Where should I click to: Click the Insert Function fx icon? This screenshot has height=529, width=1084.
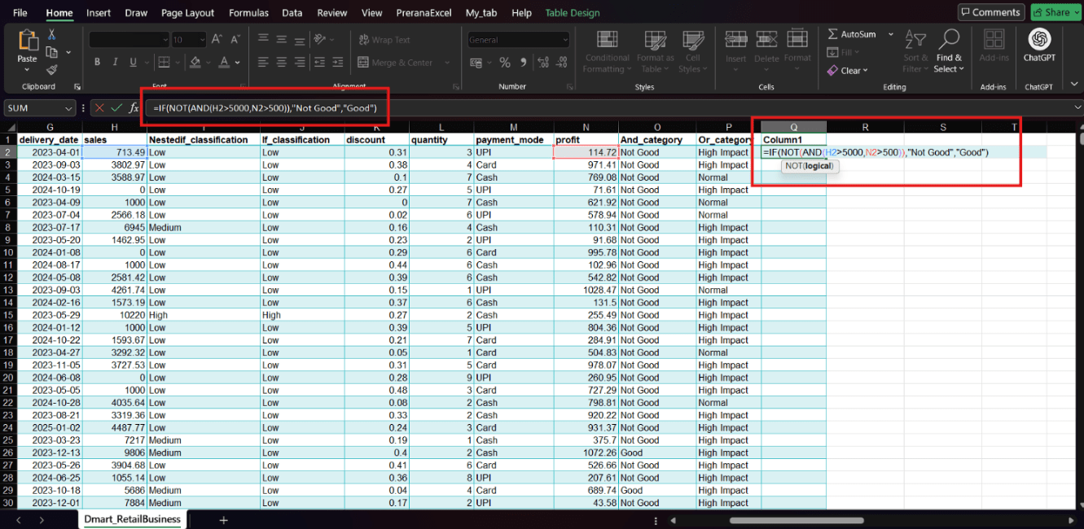(x=134, y=107)
